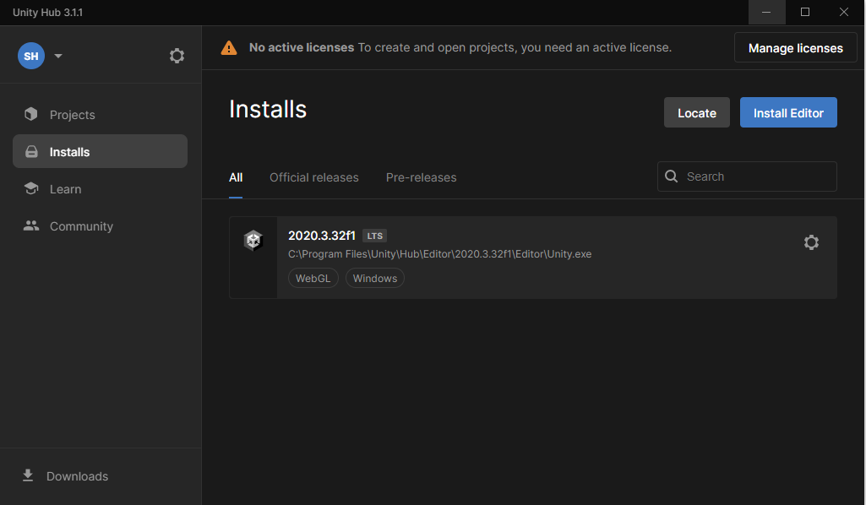The height and width of the screenshot is (505, 866).
Task: Click the Unity editor cube icon
Action: pyautogui.click(x=253, y=240)
